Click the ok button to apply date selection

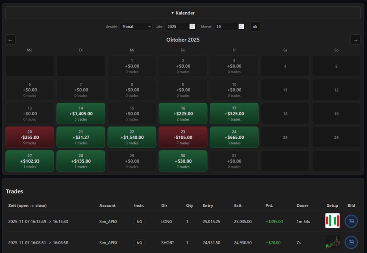pos(255,26)
